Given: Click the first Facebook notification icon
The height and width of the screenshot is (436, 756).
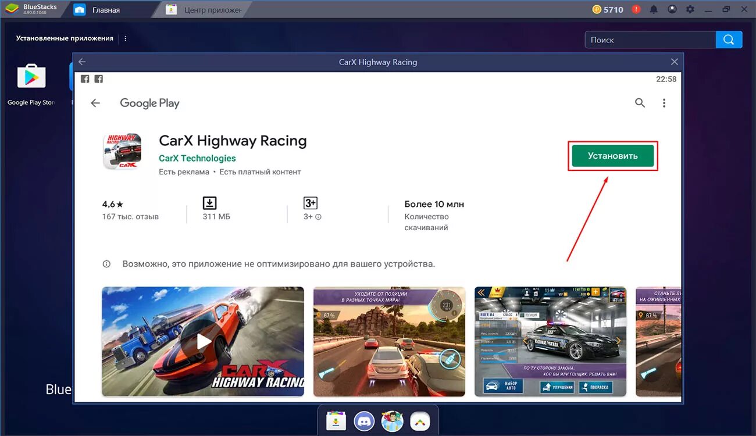Looking at the screenshot, I should (x=85, y=79).
